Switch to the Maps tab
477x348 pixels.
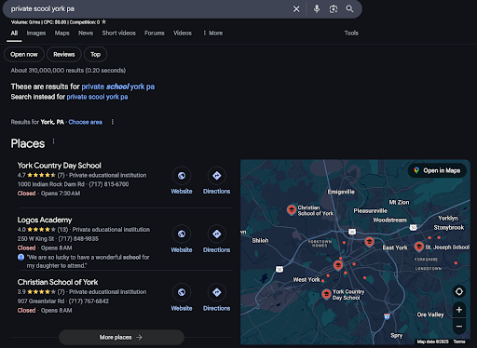[x=62, y=33]
